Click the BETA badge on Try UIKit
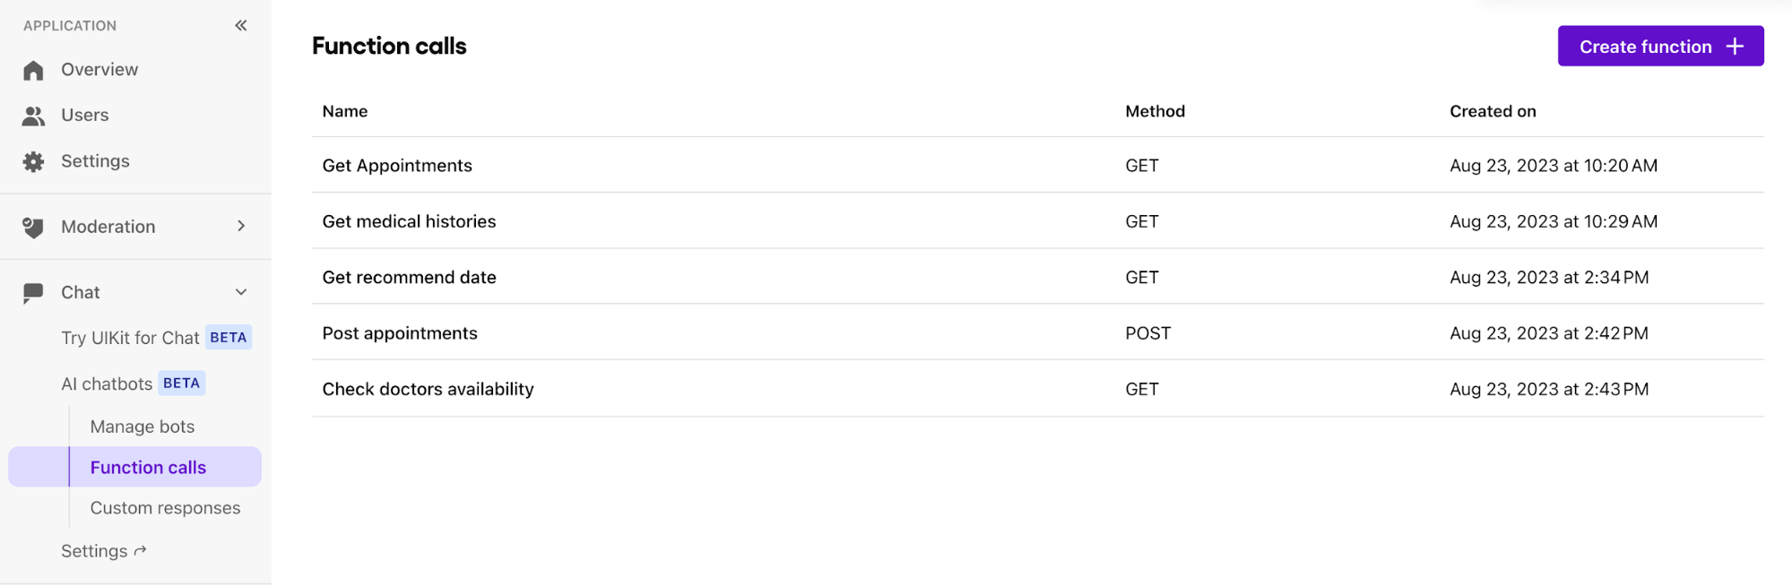 229,337
